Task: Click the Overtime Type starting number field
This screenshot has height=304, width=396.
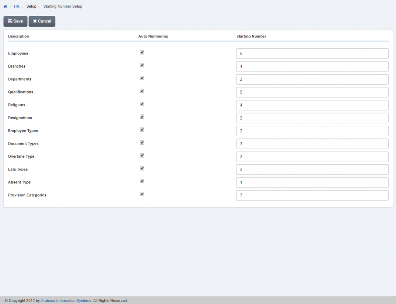Action: (312, 157)
